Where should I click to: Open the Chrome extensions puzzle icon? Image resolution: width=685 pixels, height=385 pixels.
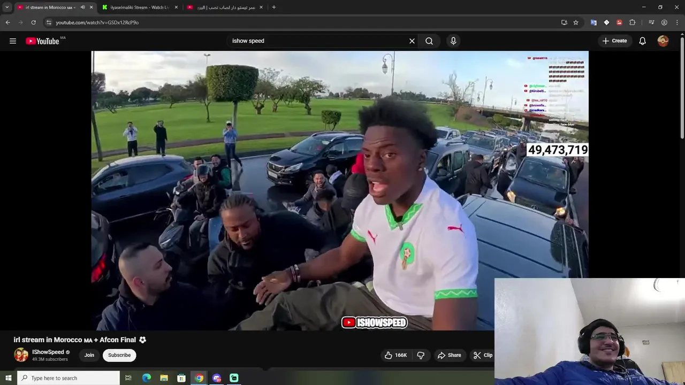pyautogui.click(x=632, y=22)
